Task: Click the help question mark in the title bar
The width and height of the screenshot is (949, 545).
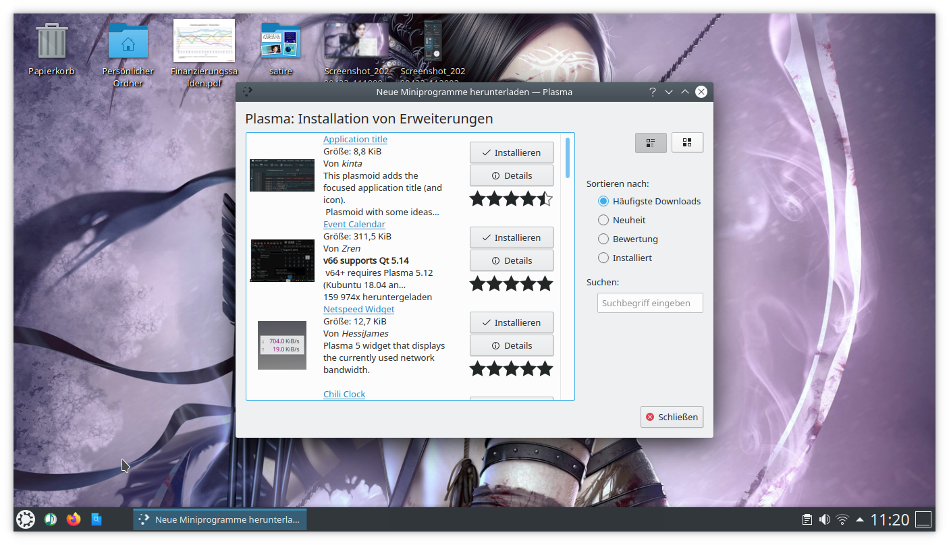Action: 652,92
